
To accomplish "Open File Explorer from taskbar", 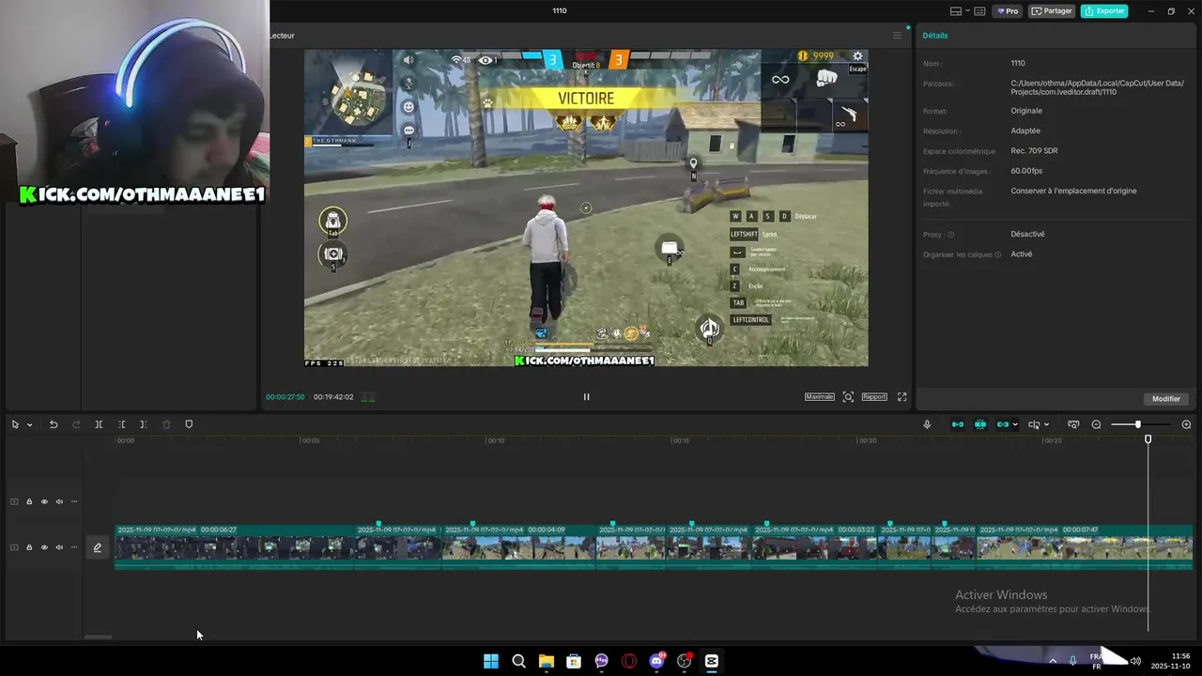I will [547, 661].
